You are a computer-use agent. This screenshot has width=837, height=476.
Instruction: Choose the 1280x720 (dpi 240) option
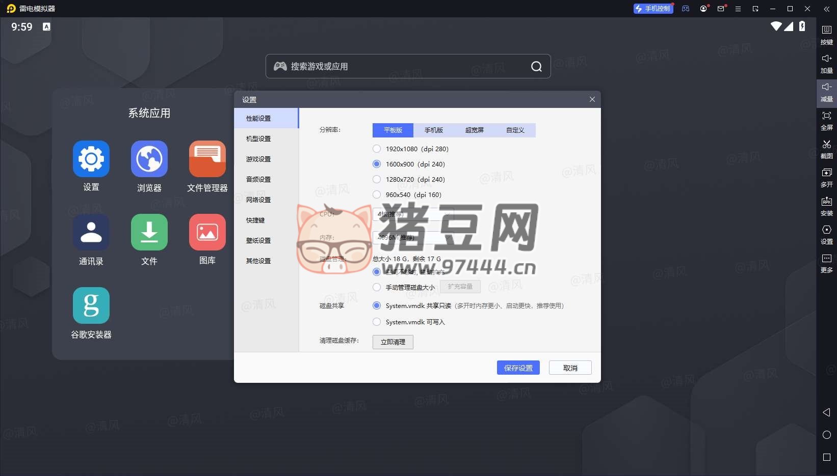[x=377, y=179]
